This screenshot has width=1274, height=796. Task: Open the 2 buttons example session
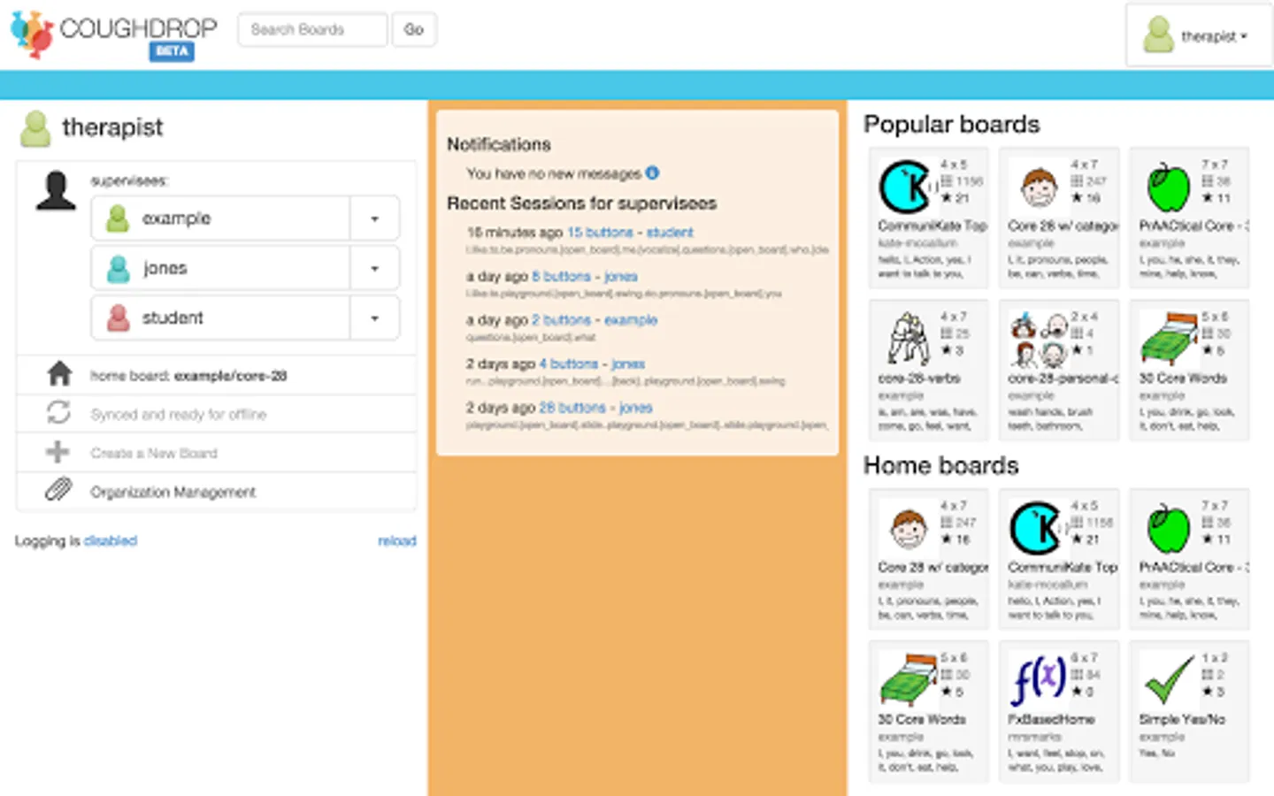595,319
